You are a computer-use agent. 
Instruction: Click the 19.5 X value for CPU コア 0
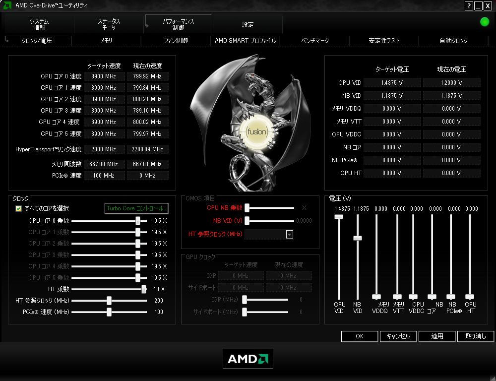pyautogui.click(x=159, y=221)
